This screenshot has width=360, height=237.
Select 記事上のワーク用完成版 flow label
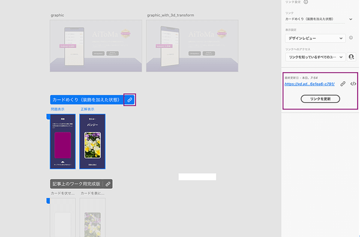click(76, 184)
